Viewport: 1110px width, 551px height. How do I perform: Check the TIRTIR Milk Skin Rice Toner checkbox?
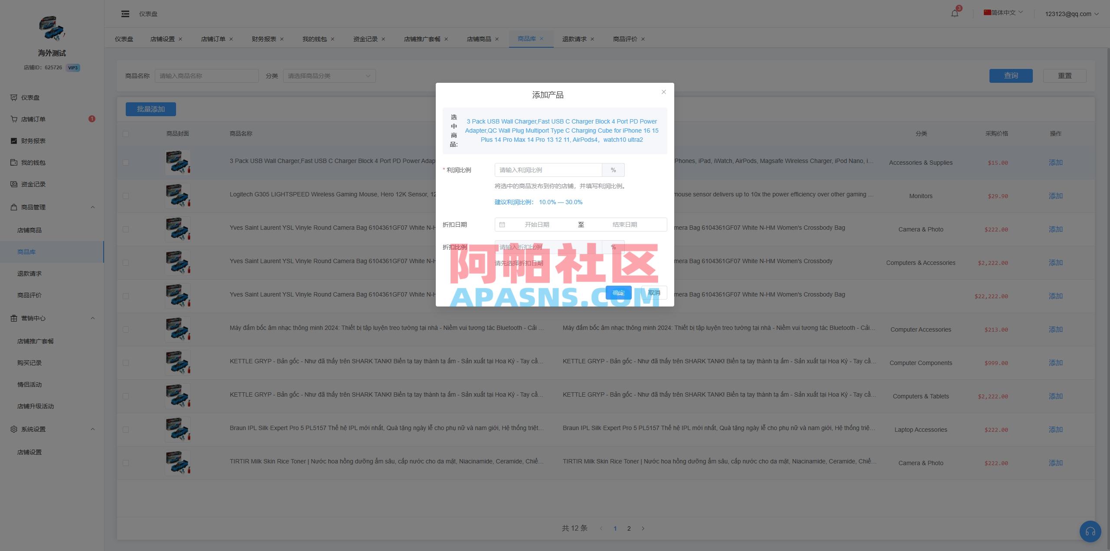click(126, 463)
